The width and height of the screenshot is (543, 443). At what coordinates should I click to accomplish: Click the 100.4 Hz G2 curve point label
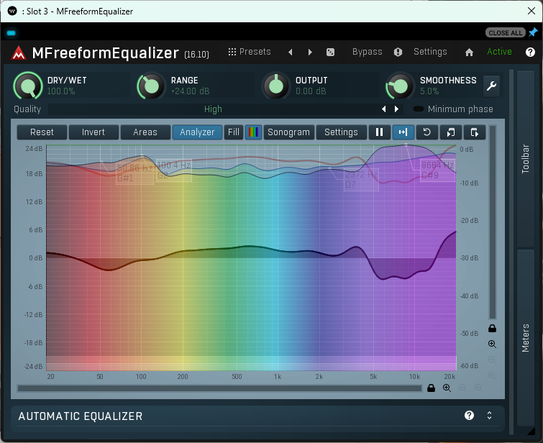(174, 170)
